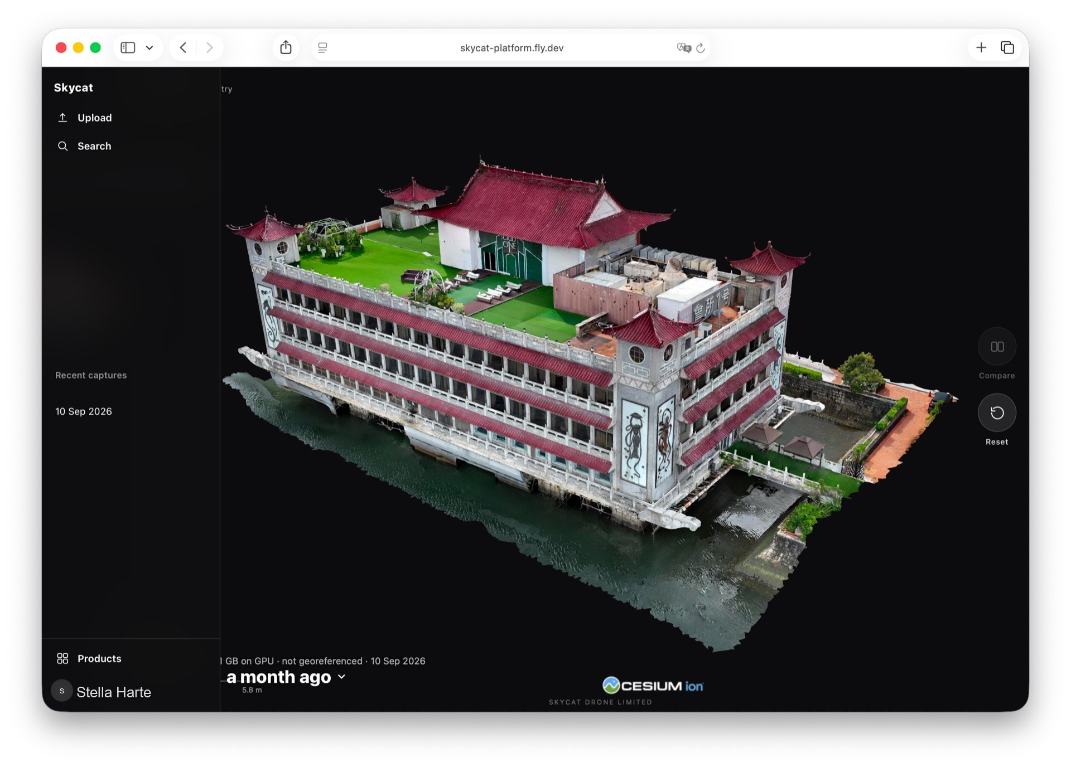
Task: Click the Upload arrow icon in sidebar
Action: [x=62, y=118]
